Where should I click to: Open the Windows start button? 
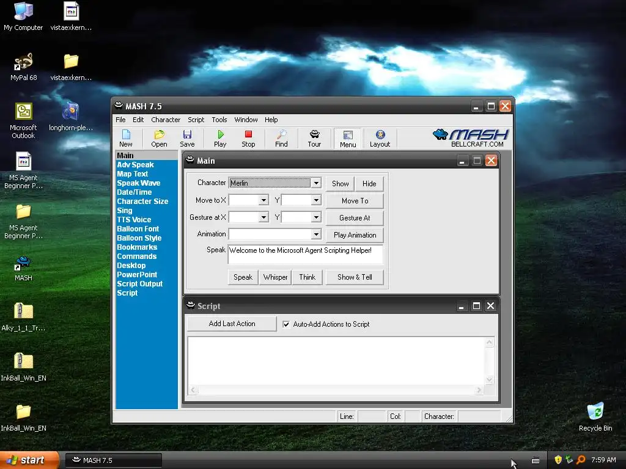coord(29,460)
